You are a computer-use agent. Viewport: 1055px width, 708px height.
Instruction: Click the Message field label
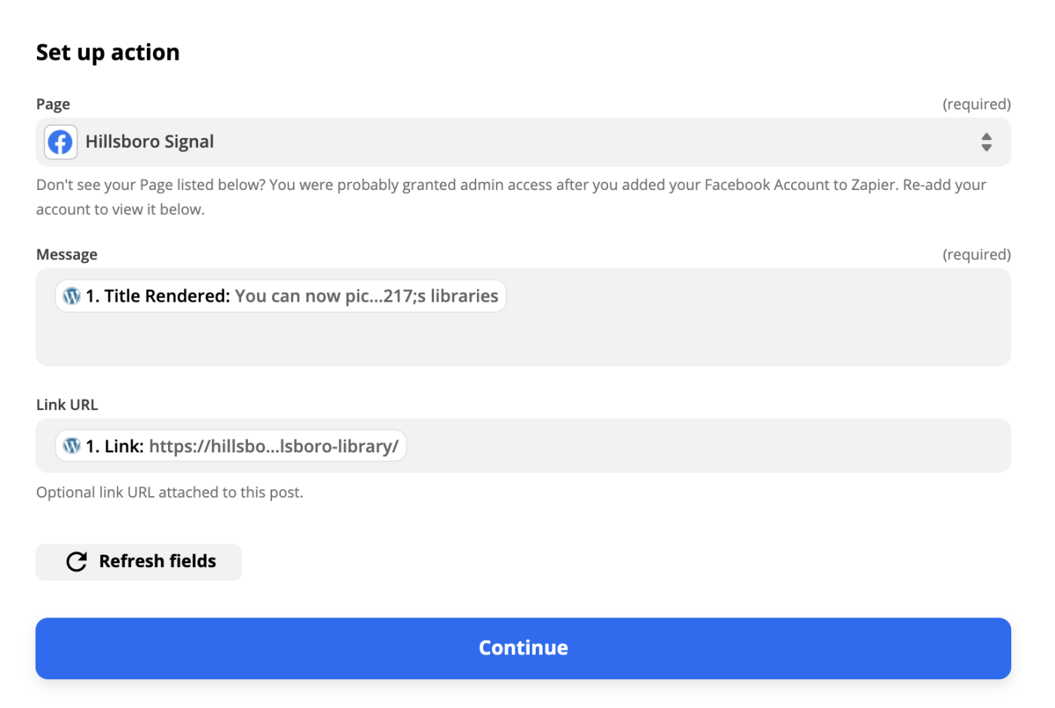(66, 255)
